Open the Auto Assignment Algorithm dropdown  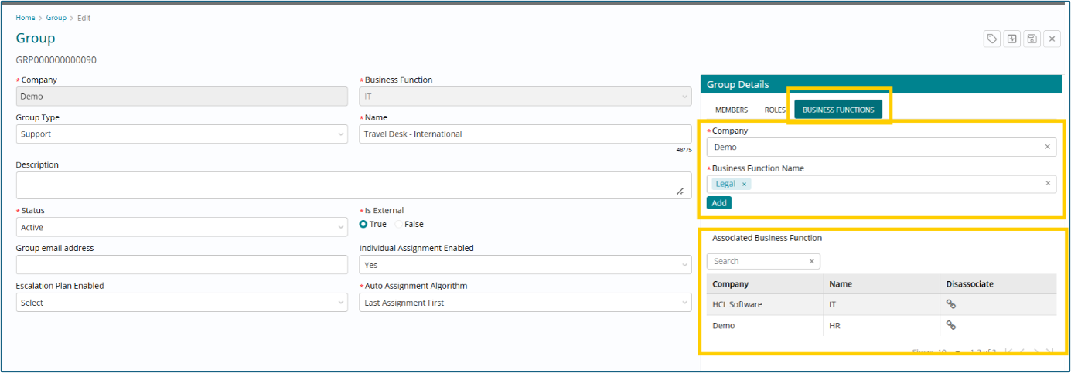(x=526, y=303)
